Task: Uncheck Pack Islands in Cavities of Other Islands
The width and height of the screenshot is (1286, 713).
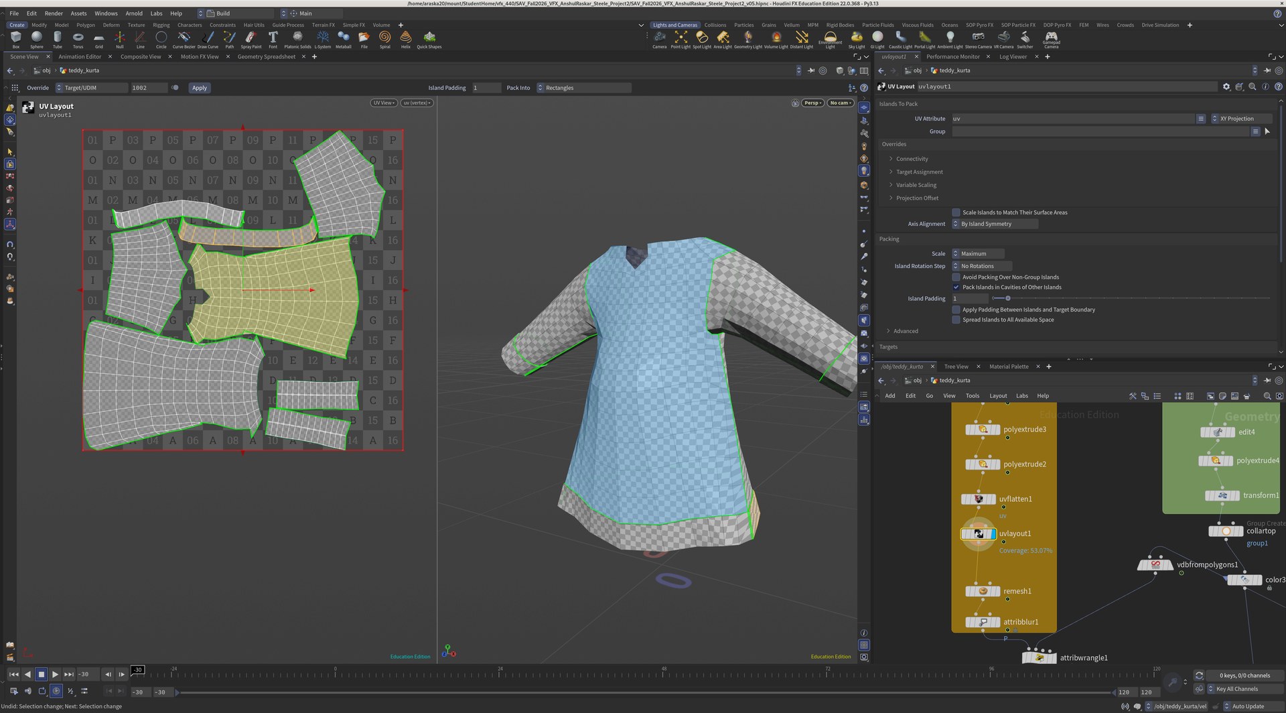Action: pyautogui.click(x=956, y=287)
